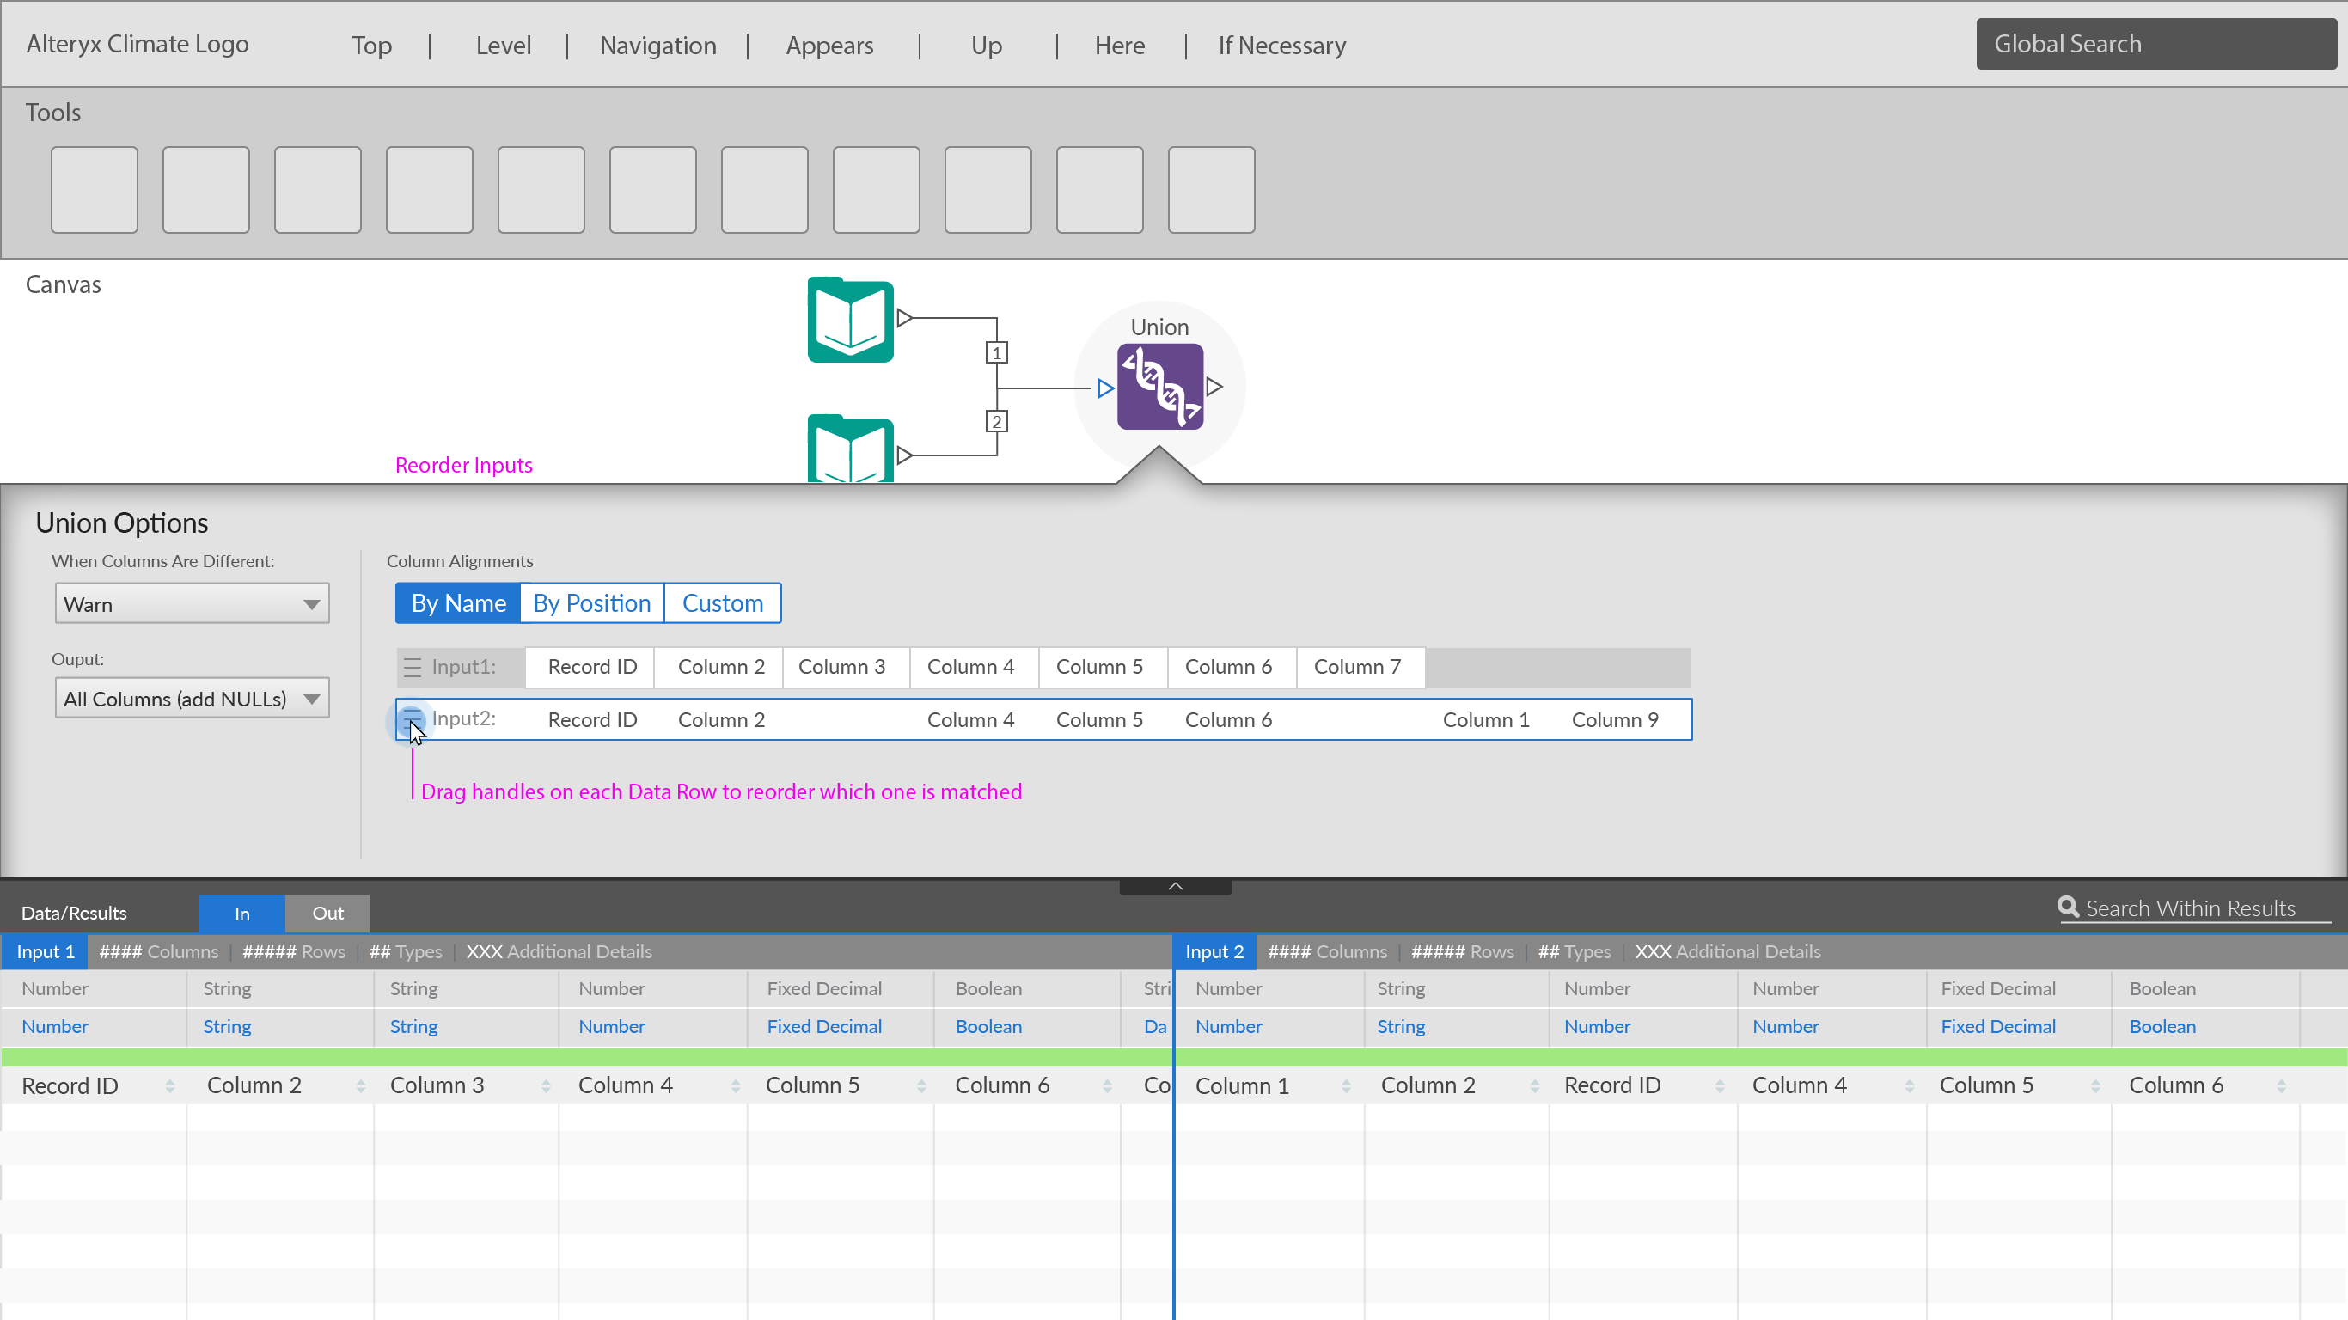Click Column 3 in Input1 row
2348x1320 pixels.
(841, 667)
